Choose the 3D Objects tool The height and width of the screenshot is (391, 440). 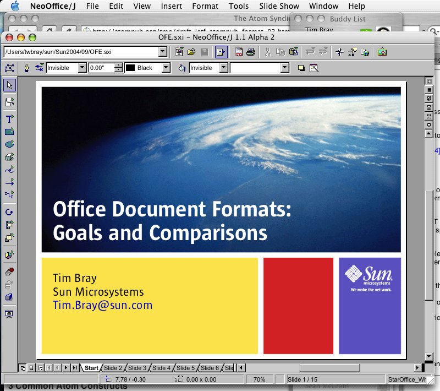pos(9,157)
